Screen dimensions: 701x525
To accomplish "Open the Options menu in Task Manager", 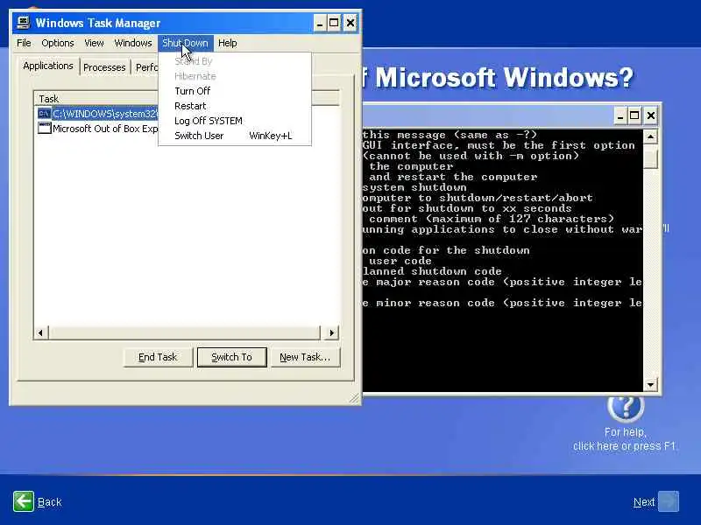I will click(57, 43).
